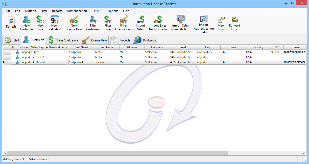Image resolution: width=309 pixels, height=164 pixels.
Task: Open the Options menu
Action: coord(113,11)
